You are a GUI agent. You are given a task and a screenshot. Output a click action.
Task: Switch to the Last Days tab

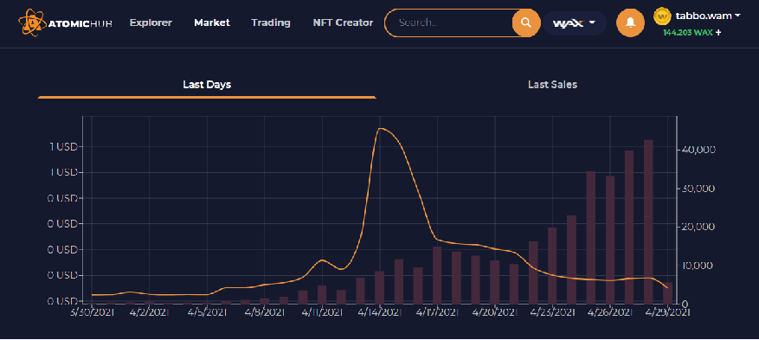pyautogui.click(x=207, y=85)
